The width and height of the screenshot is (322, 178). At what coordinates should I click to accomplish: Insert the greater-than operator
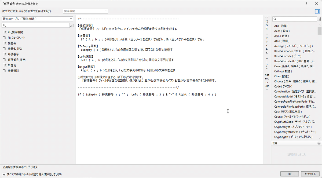(267, 42)
